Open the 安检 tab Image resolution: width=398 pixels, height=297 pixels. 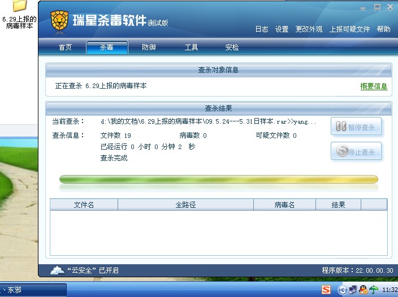pyautogui.click(x=232, y=47)
